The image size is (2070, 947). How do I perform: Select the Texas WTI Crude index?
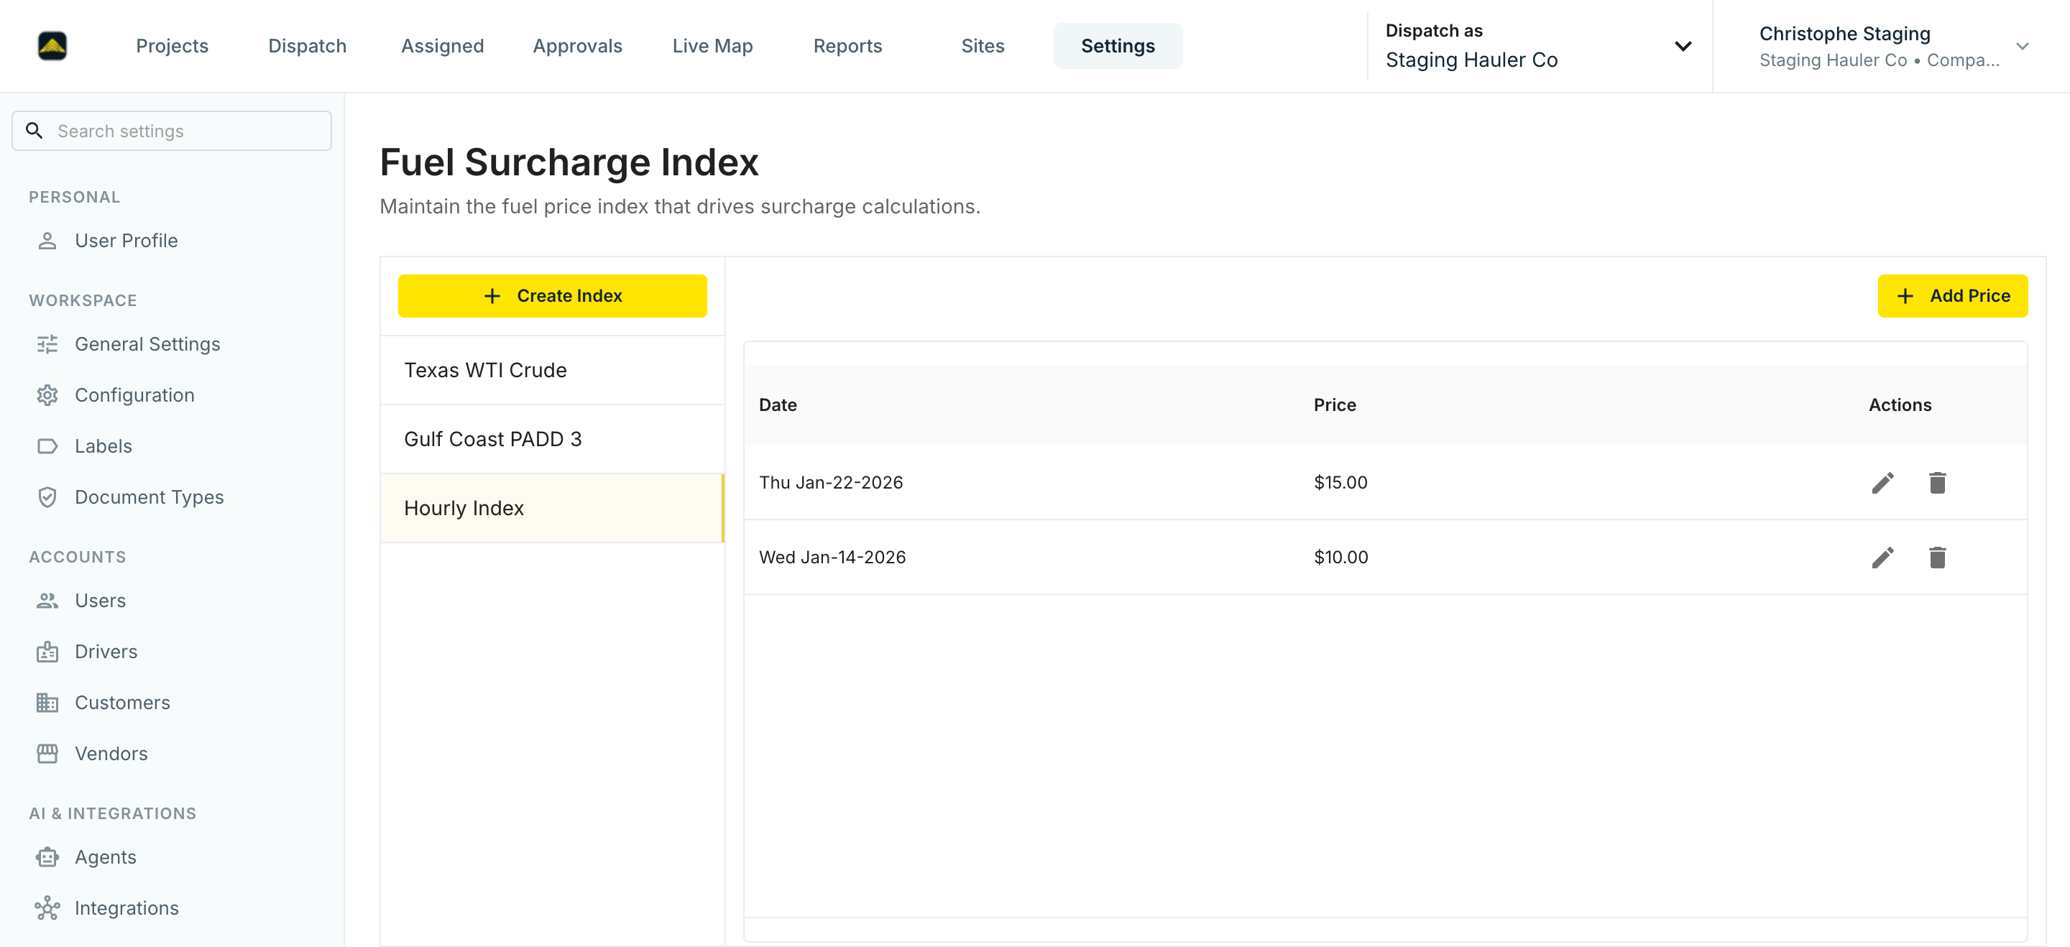point(552,370)
